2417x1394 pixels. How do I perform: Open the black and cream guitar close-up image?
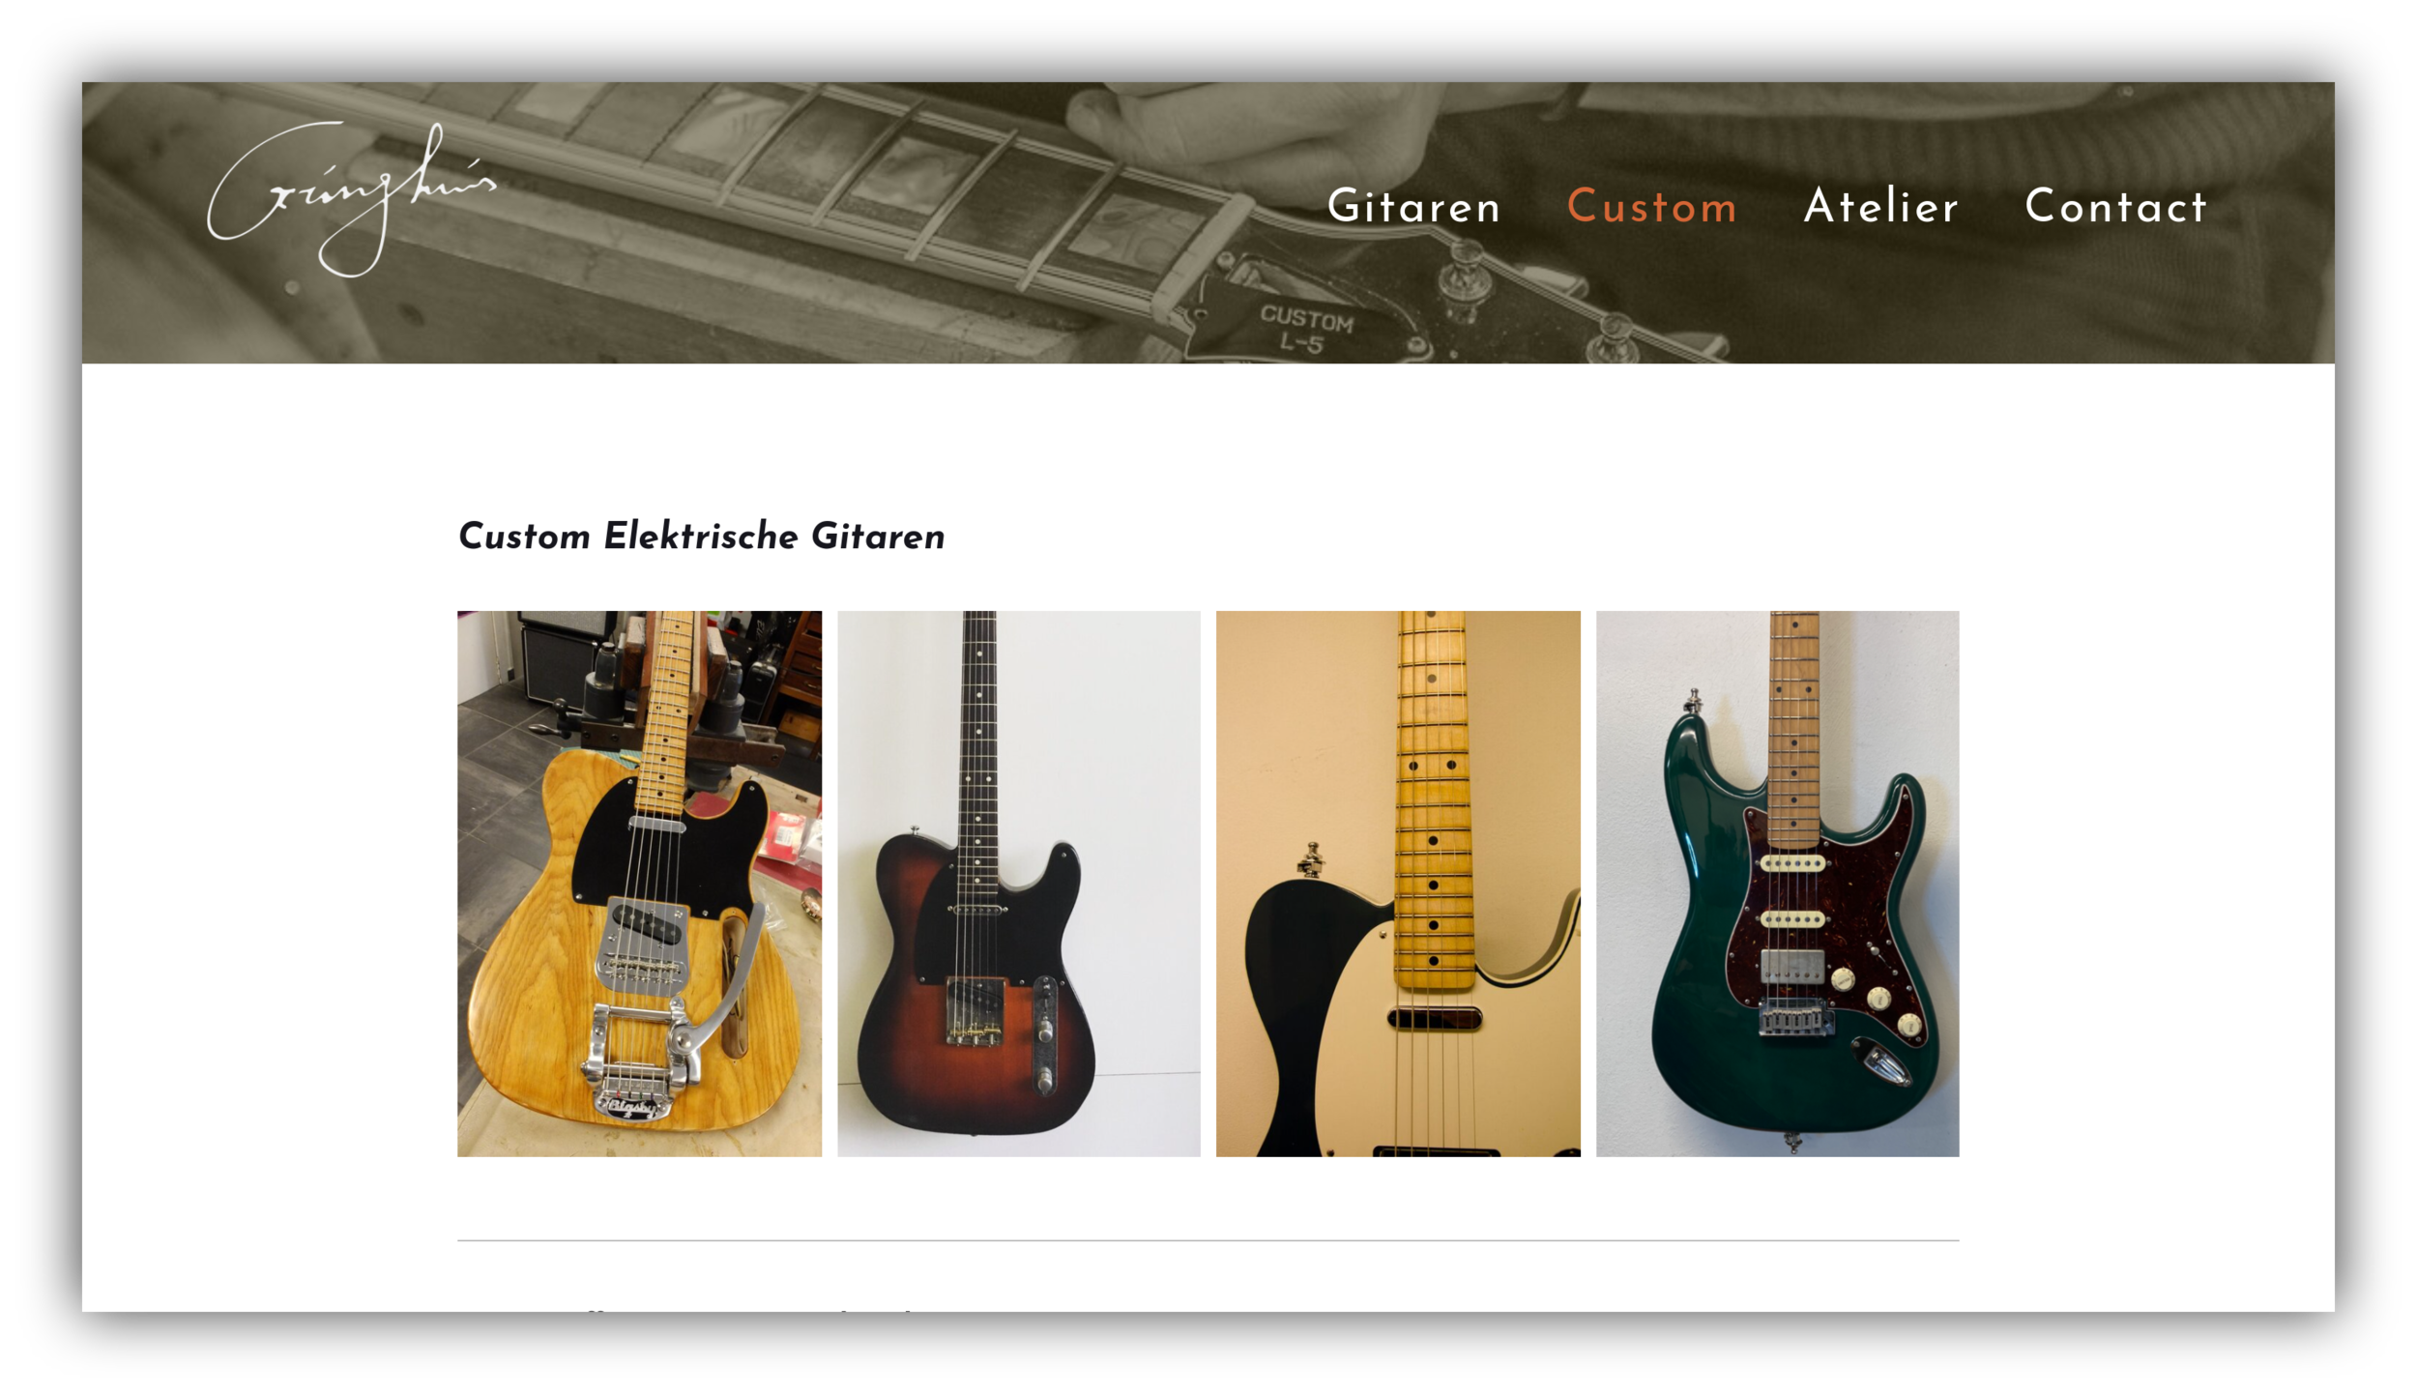(1398, 884)
